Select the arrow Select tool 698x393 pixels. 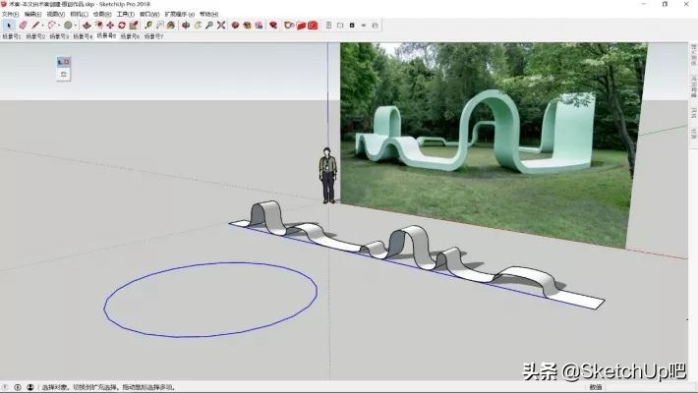[8, 26]
